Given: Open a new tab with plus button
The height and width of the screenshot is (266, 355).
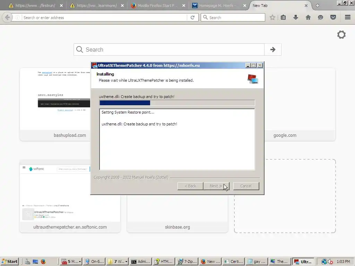Looking at the screenshot, I should 318,6.
